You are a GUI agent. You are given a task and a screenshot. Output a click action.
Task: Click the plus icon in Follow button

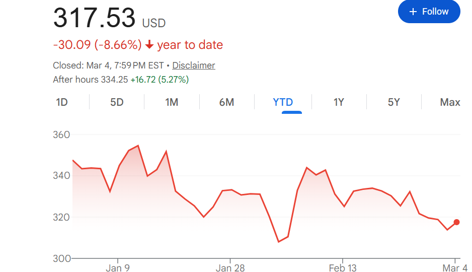click(x=413, y=12)
